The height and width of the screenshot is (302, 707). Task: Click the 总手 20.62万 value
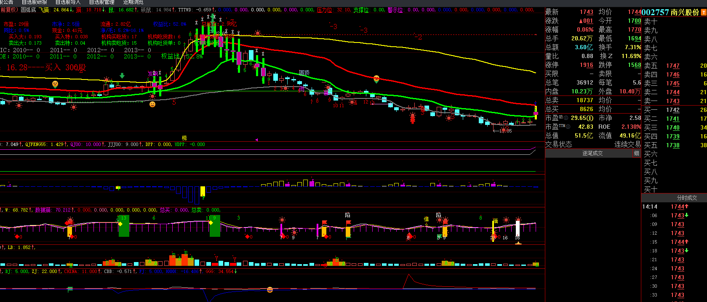(x=582, y=39)
